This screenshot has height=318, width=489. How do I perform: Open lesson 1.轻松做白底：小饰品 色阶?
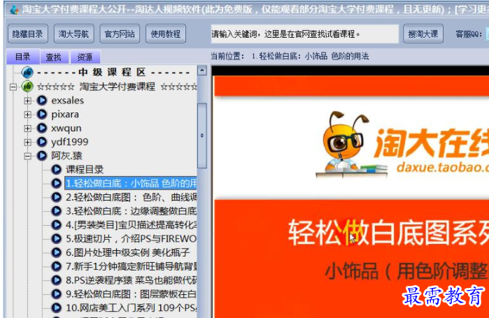131,183
